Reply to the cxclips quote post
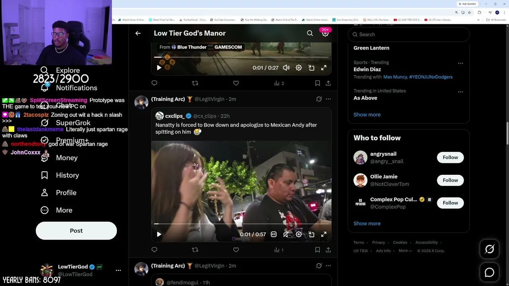 tap(154, 250)
